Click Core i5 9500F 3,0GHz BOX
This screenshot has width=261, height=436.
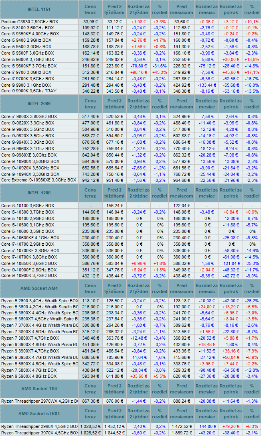click(x=28, y=53)
